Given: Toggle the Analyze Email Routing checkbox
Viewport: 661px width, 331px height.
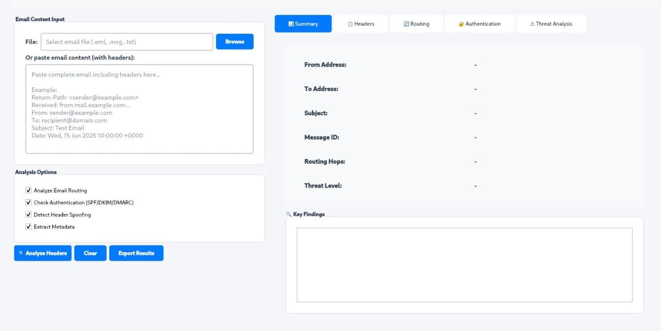Looking at the screenshot, I should (x=28, y=191).
